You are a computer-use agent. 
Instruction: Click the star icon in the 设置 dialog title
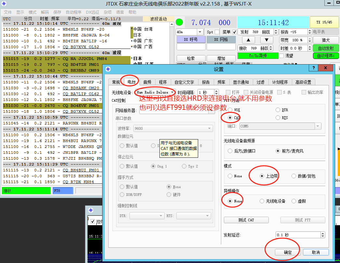point(108,69)
